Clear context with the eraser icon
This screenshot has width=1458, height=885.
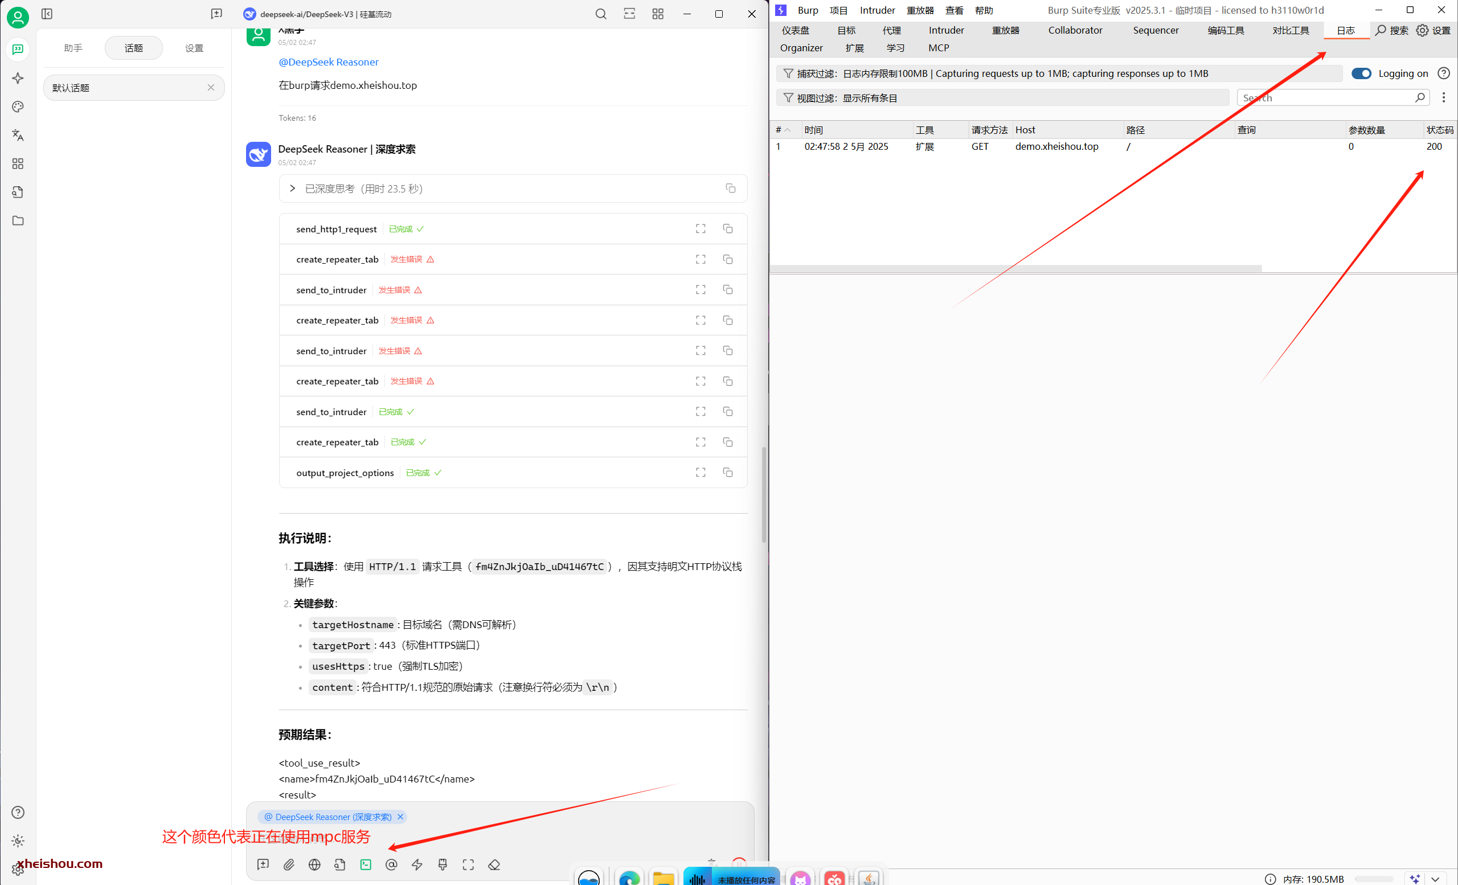coord(494,865)
